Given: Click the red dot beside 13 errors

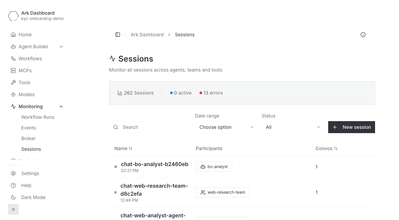Looking at the screenshot, I should pos(201,93).
